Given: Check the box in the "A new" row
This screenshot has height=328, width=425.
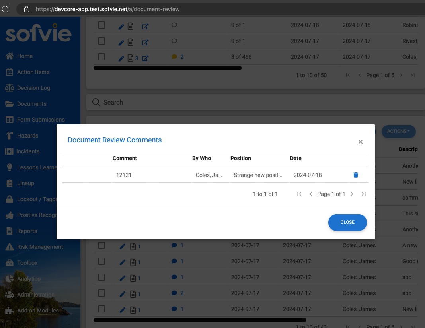Looking at the screenshot, I should coord(101,245).
